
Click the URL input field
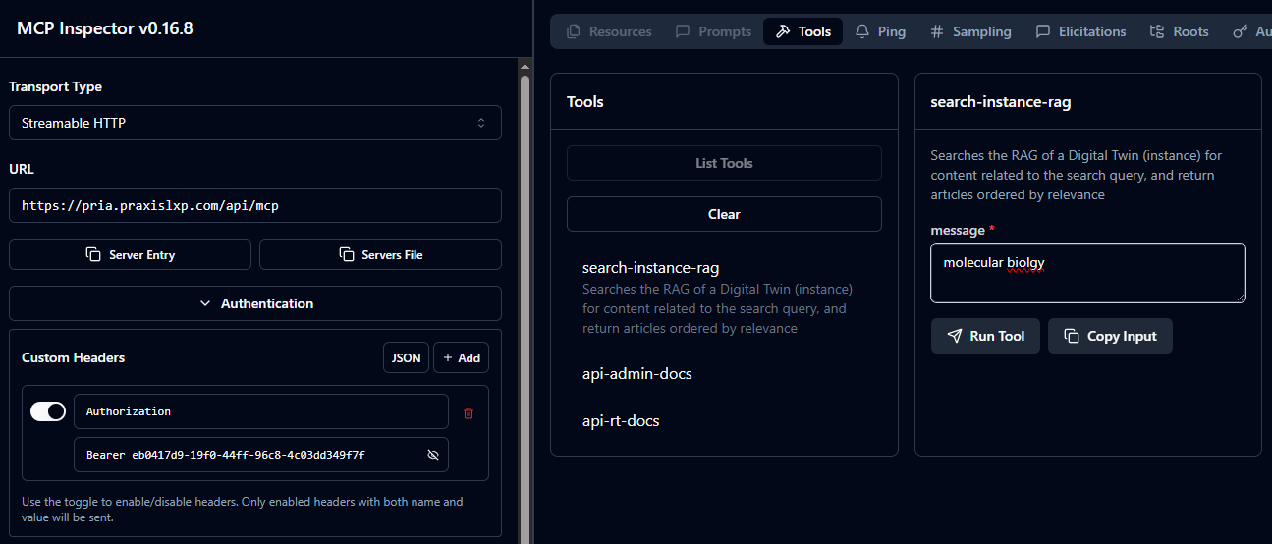pos(255,205)
